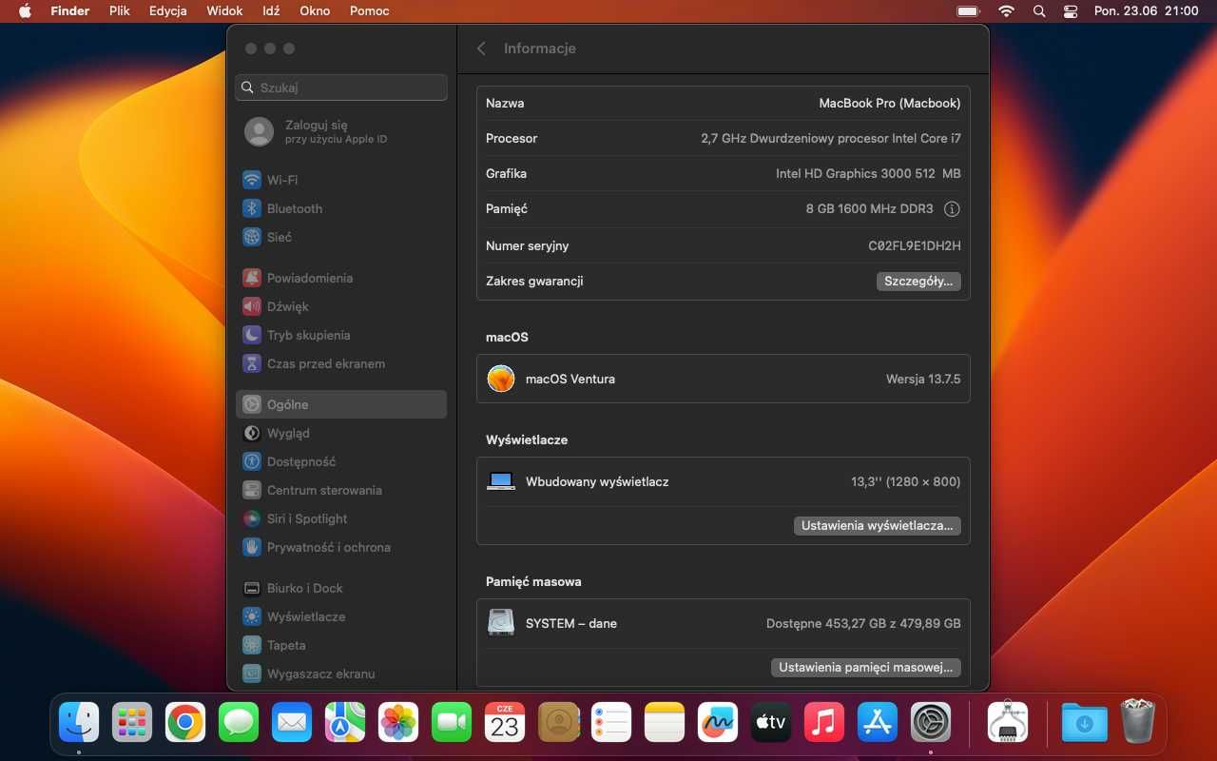Select Tryb skupienia in sidebar
Viewport: 1217px width, 761px height.
click(x=341, y=335)
